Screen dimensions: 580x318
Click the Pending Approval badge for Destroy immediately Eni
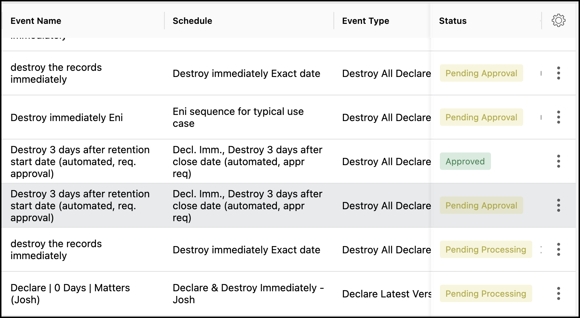[481, 117]
